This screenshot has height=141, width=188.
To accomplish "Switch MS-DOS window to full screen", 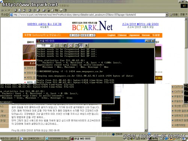I will (x=71, y=45).
